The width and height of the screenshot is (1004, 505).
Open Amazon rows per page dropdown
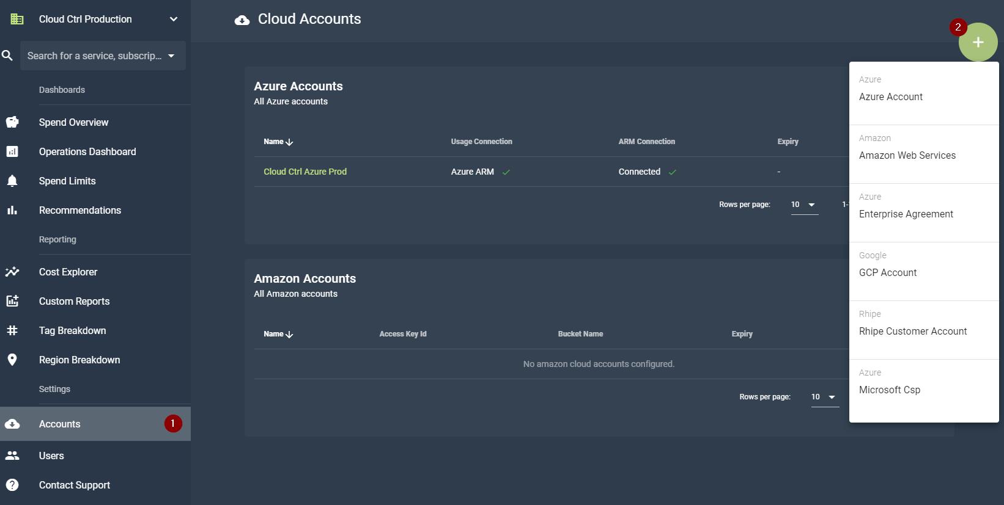coord(825,397)
